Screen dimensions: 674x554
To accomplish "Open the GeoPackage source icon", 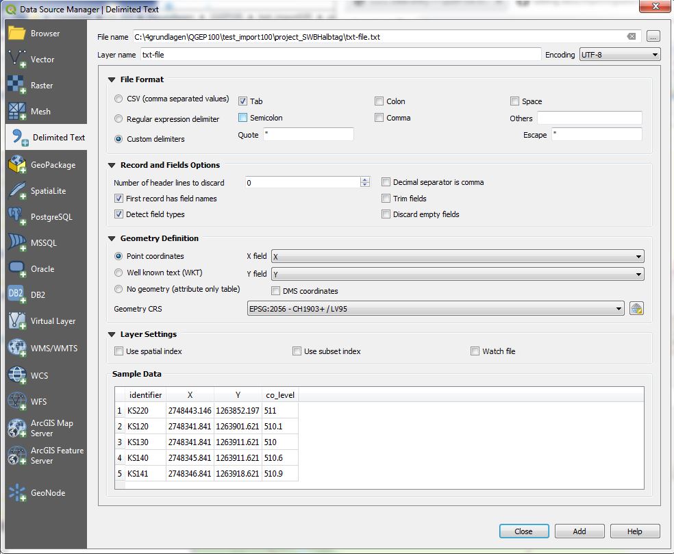I will click(x=16, y=164).
